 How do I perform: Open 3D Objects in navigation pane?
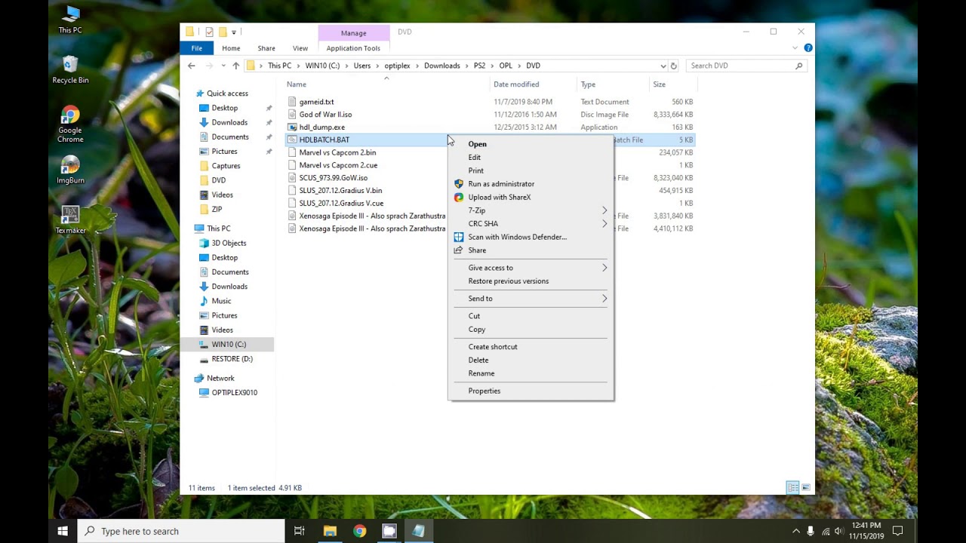tap(229, 243)
